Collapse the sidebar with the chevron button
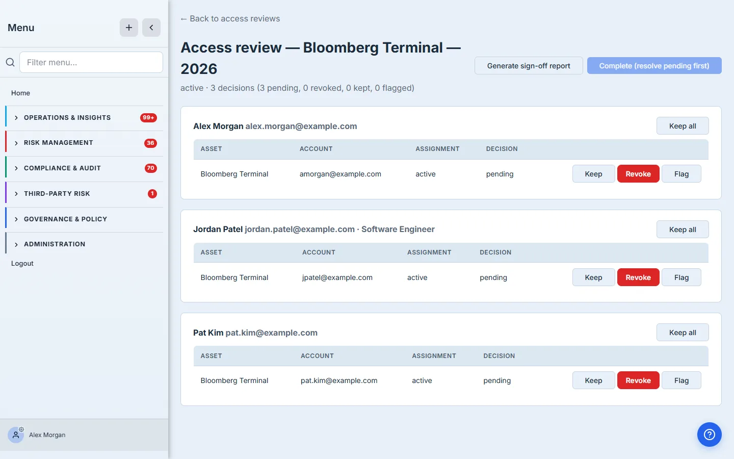The width and height of the screenshot is (734, 459). 151,28
